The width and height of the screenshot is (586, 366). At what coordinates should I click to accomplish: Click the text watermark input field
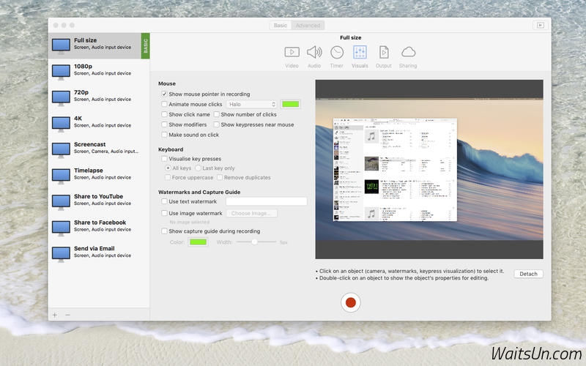(266, 201)
